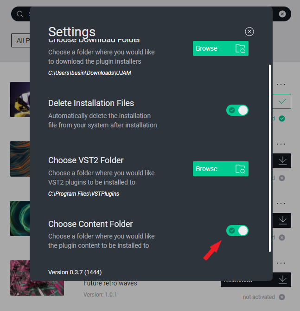Browse for the download folder
Image resolution: width=300 pixels, height=311 pixels.
pyautogui.click(x=221, y=48)
